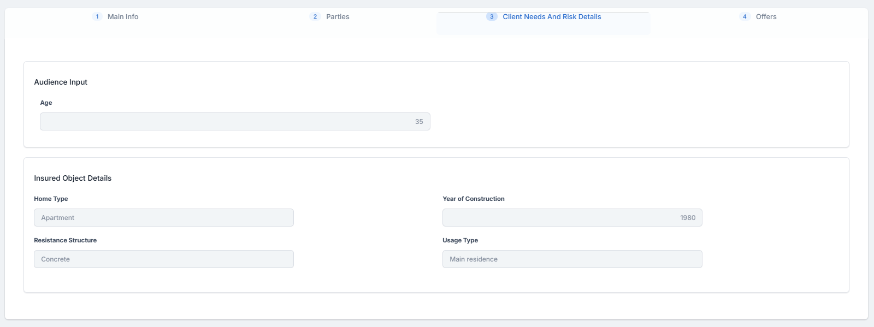Open the Usage Type dropdown showing Main residence
Image resolution: width=874 pixels, height=327 pixels.
[x=572, y=259]
